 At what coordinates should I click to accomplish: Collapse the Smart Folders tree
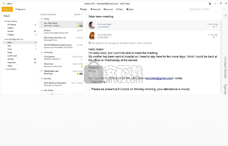tap(5, 21)
